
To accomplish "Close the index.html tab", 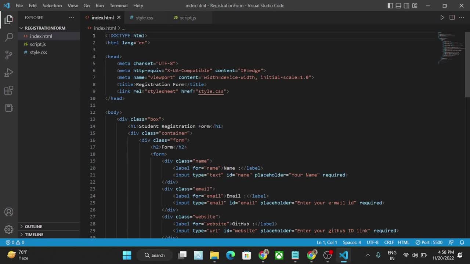I will [119, 18].
